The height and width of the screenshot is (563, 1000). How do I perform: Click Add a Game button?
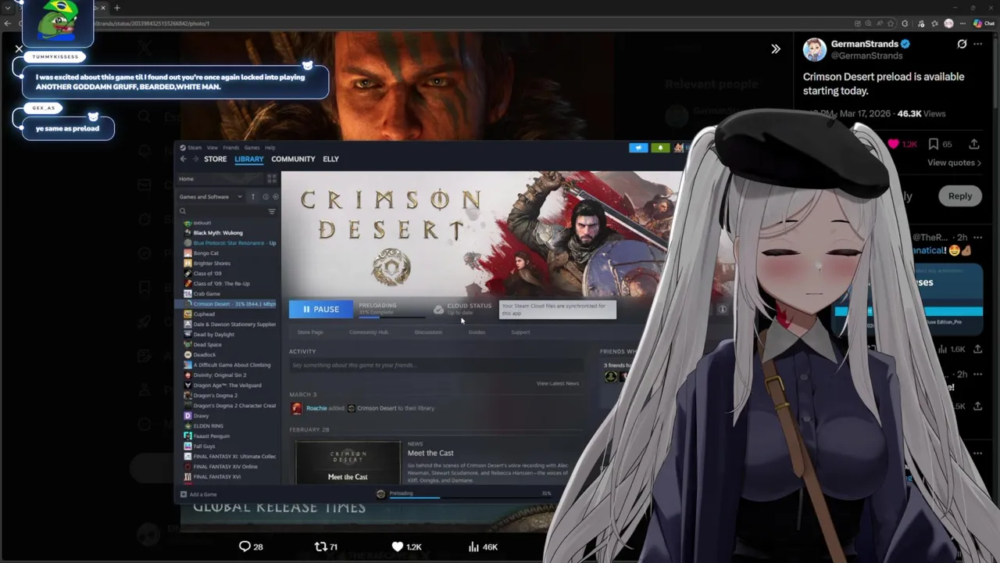198,494
